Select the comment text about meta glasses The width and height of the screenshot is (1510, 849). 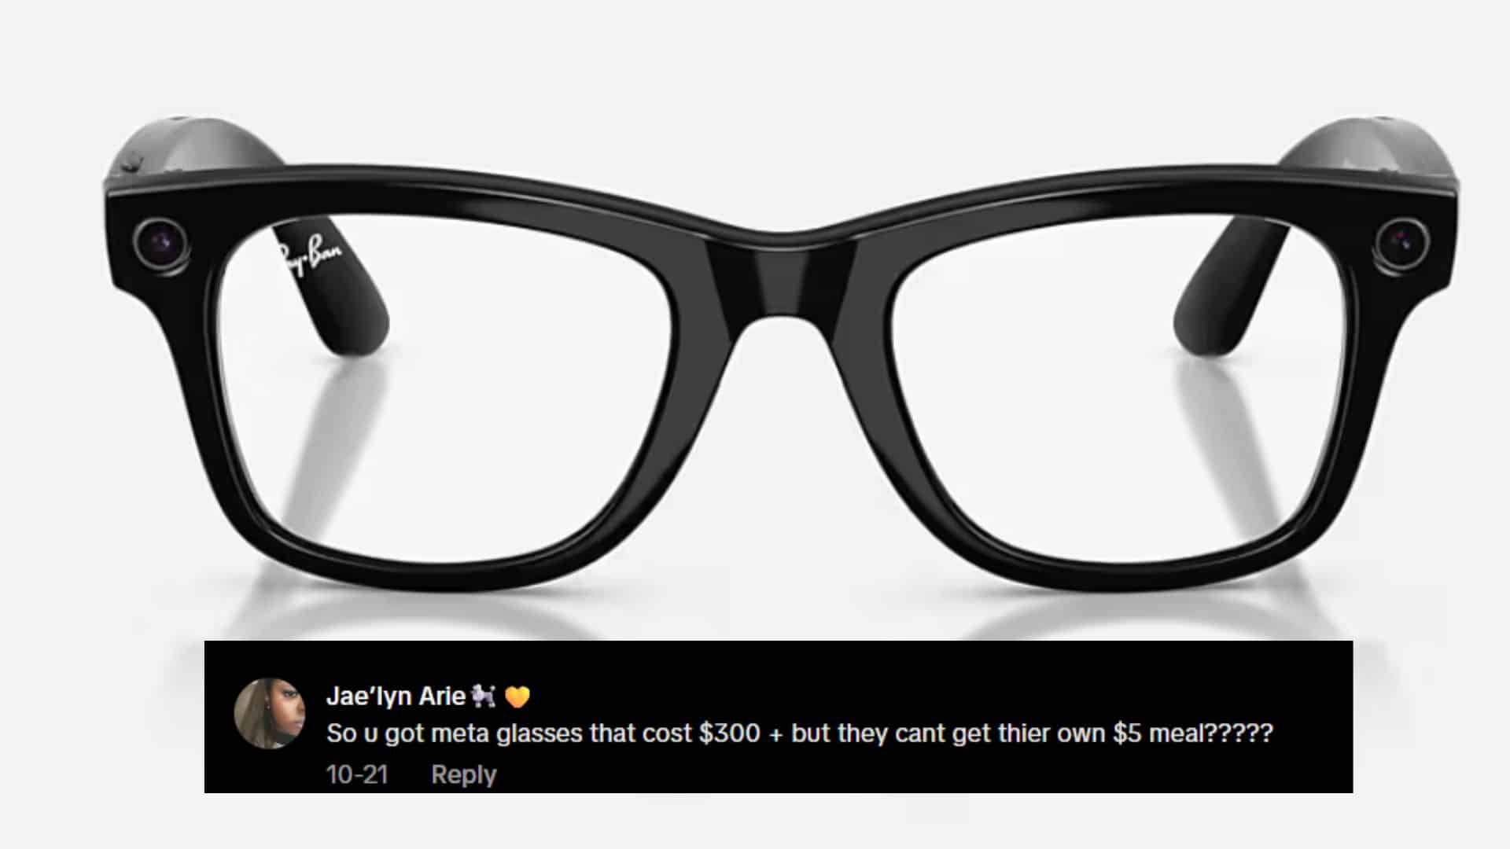pyautogui.click(x=799, y=733)
